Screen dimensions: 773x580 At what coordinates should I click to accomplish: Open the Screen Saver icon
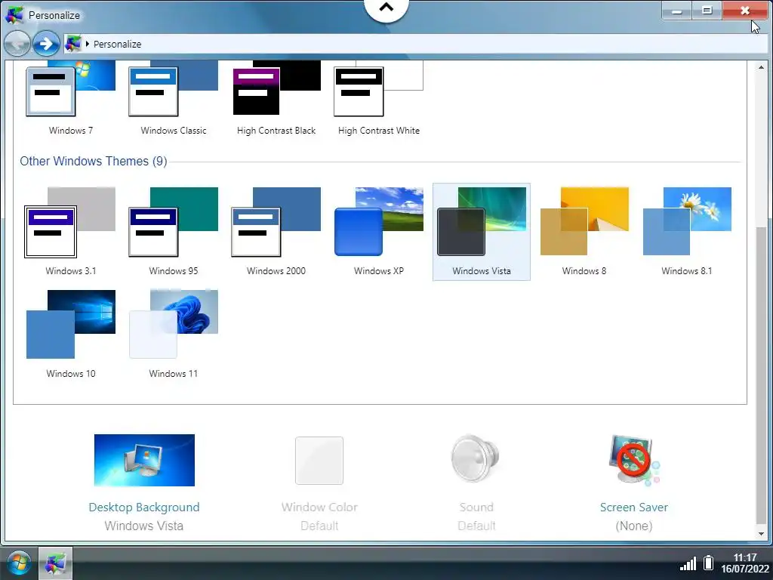click(x=634, y=460)
